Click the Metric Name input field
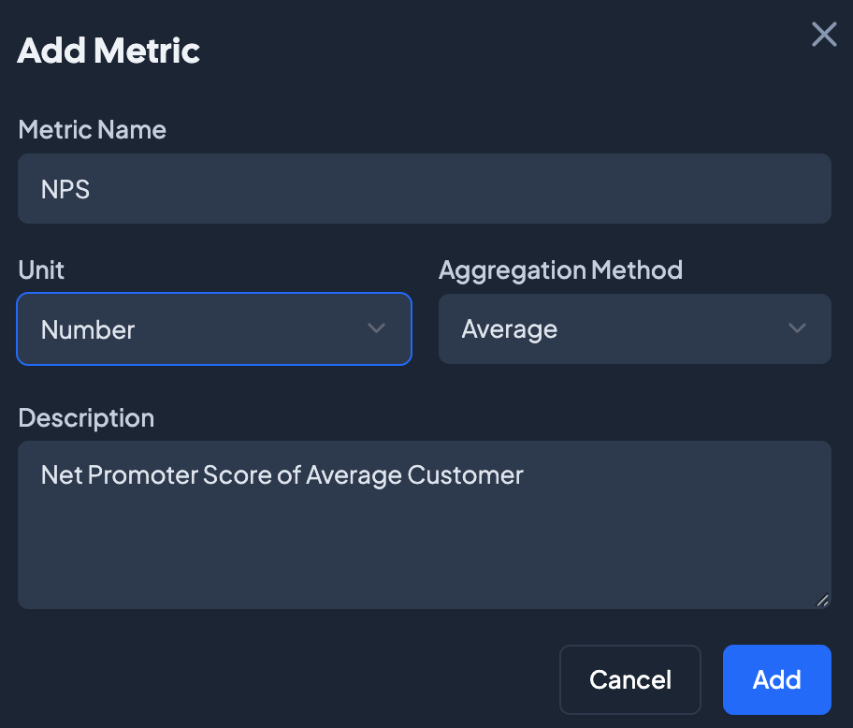 [424, 188]
